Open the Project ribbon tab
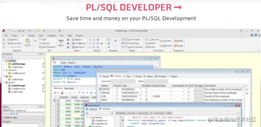The image size is (261, 127). click(14, 35)
